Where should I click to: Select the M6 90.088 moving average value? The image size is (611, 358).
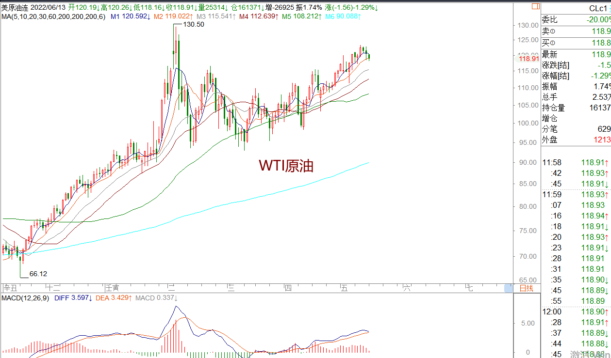pos(343,16)
